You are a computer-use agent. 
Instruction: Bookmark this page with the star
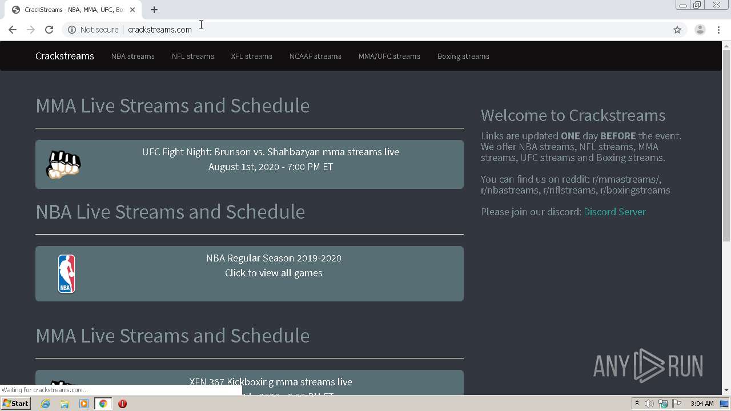(677, 30)
